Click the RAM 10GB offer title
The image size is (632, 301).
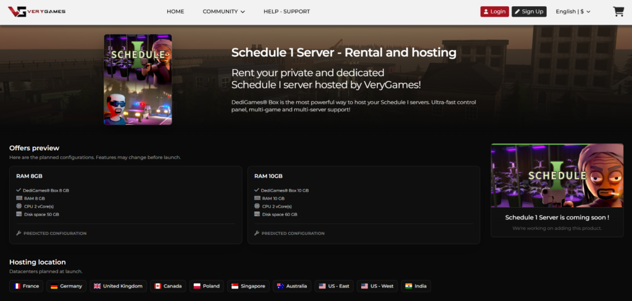(x=268, y=176)
